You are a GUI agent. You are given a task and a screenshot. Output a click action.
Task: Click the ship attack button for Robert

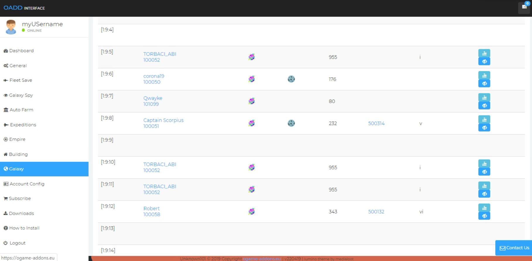[x=484, y=208]
